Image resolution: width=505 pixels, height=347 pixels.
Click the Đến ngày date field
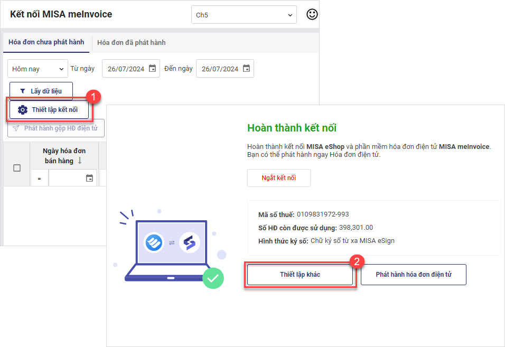225,69
